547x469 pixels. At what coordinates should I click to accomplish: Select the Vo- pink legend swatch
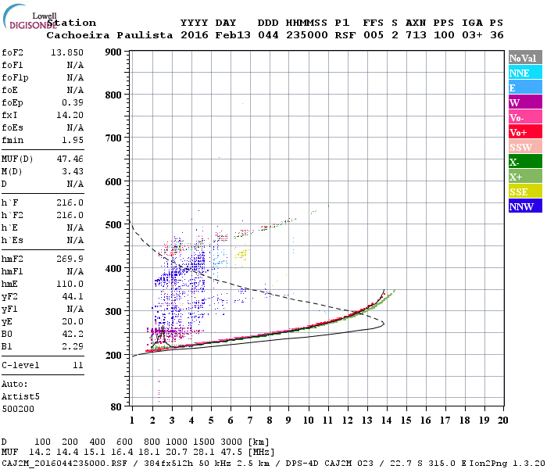point(525,117)
